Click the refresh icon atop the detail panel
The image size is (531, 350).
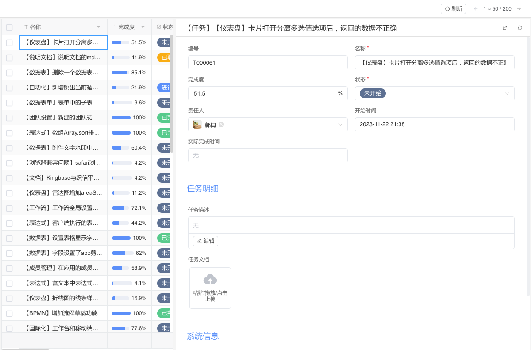519,27
